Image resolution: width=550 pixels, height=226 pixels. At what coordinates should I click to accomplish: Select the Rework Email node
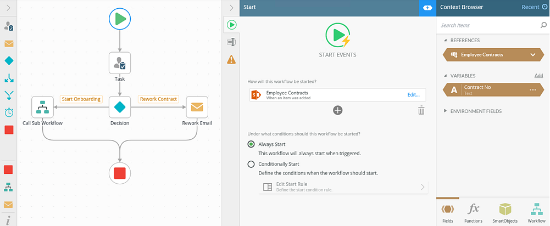click(x=197, y=108)
